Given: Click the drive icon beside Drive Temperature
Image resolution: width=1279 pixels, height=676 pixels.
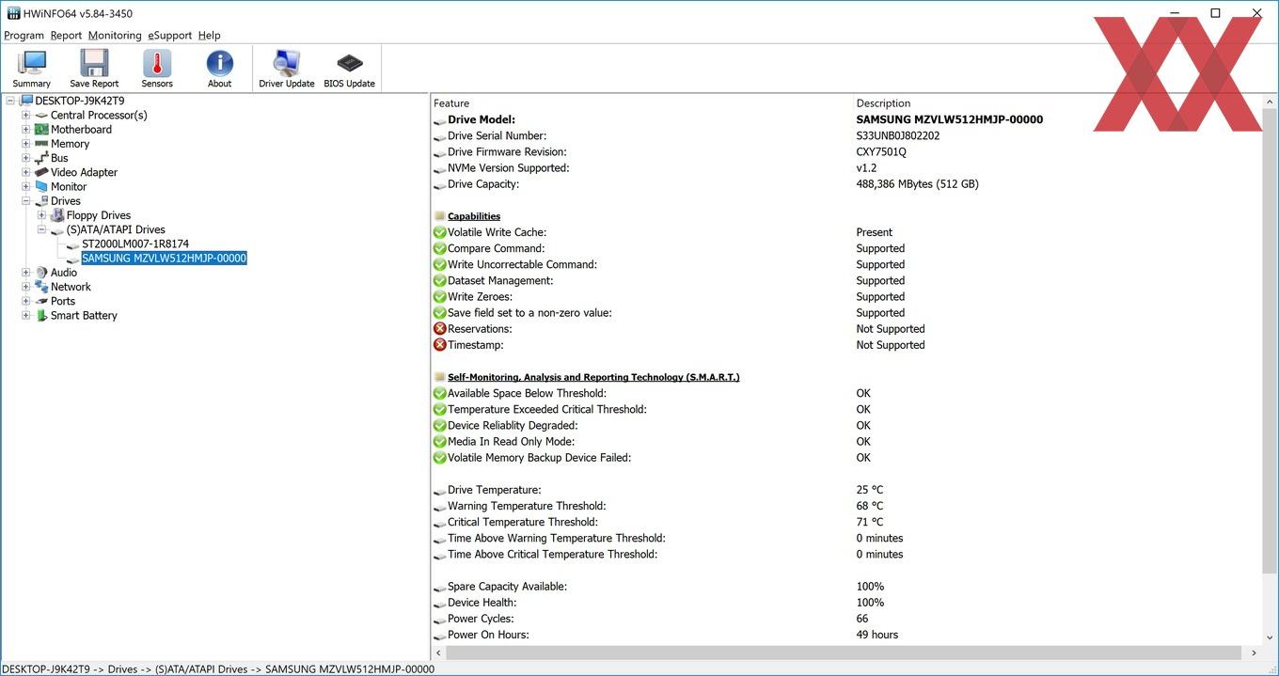Looking at the screenshot, I should click(x=439, y=491).
